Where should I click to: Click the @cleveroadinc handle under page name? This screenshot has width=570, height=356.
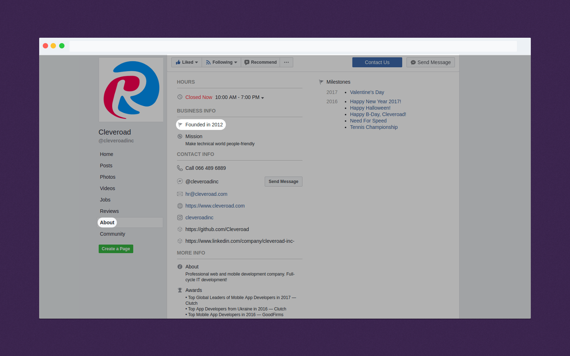click(116, 141)
